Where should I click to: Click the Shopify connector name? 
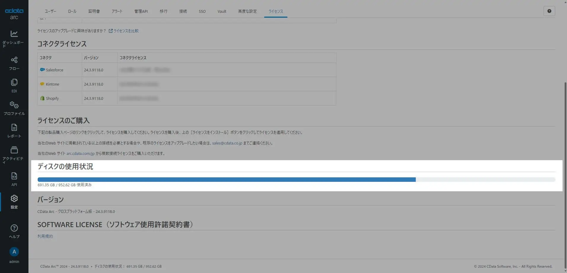(x=52, y=98)
